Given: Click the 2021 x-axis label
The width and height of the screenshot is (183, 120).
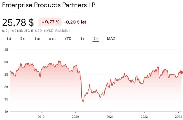Looking at the screenshot, I should click(x=110, y=117).
